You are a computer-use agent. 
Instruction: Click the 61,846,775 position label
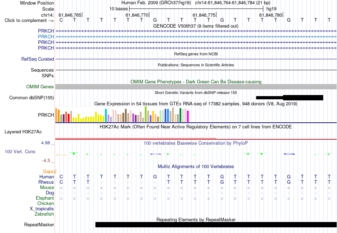[x=204, y=15]
